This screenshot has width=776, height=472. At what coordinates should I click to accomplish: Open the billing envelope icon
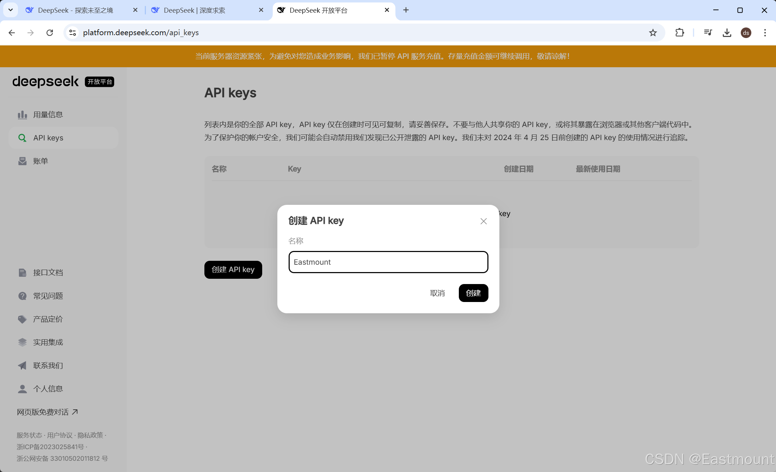[22, 161]
